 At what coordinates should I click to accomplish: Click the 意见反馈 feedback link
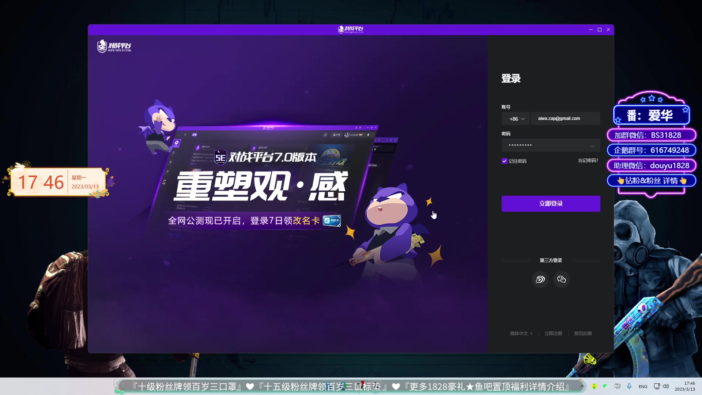pos(583,333)
